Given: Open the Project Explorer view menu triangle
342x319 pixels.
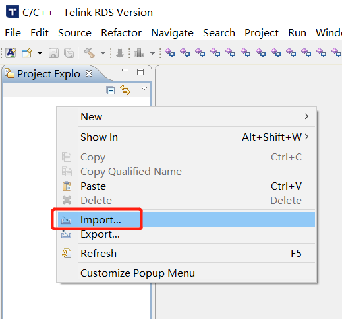Looking at the screenshot, I should (144, 89).
